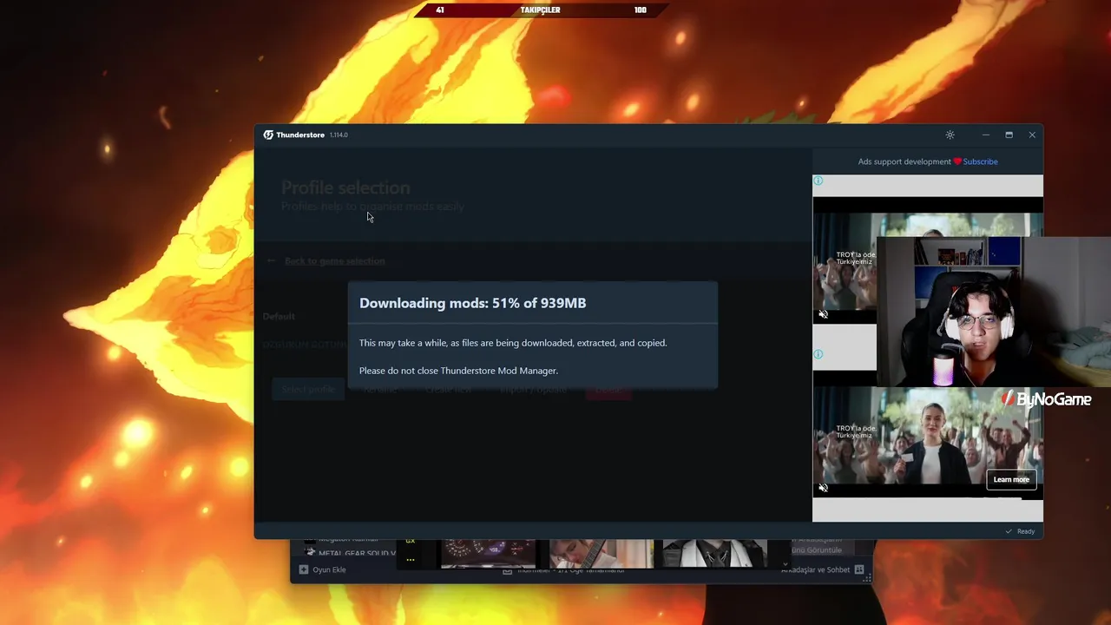The height and width of the screenshot is (625, 1111).
Task: Click the Ready status indicator
Action: click(x=1020, y=531)
